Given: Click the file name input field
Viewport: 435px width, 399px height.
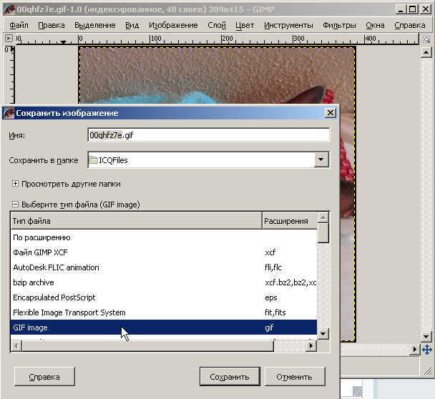Looking at the screenshot, I should pyautogui.click(x=208, y=134).
